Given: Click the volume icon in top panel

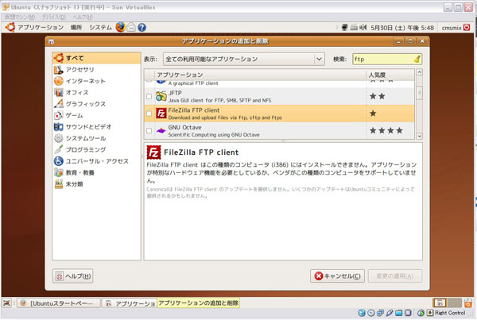Looking at the screenshot, I should [363, 27].
